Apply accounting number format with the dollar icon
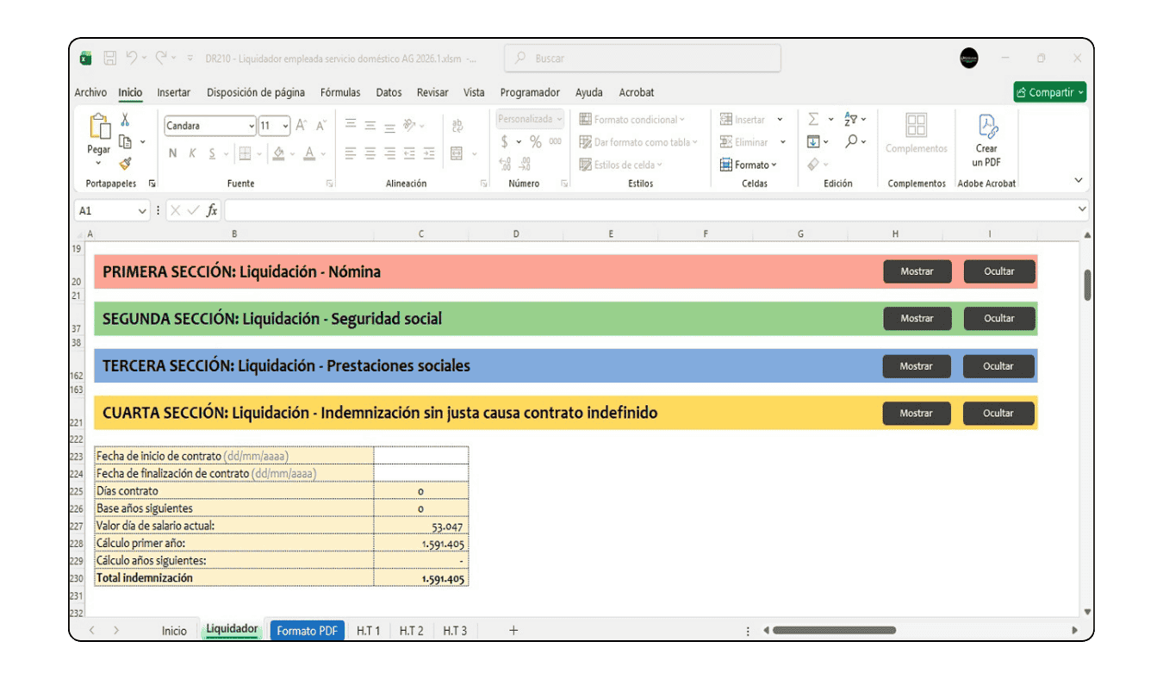This screenshot has height=679, width=1163. pos(504,142)
